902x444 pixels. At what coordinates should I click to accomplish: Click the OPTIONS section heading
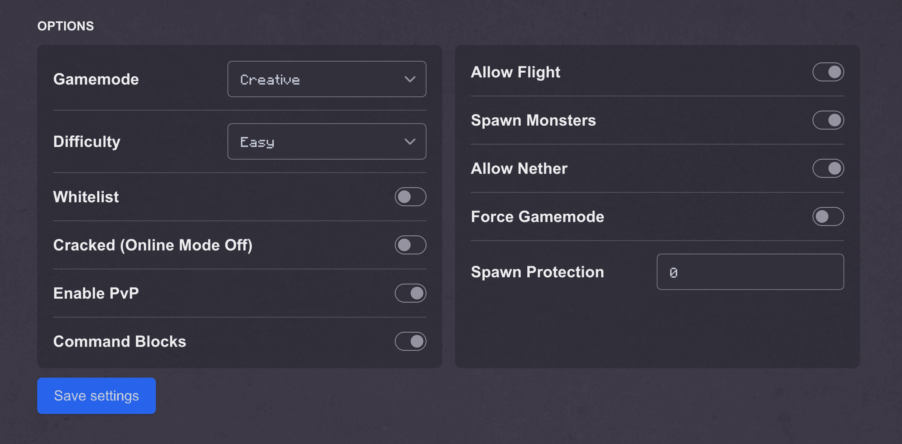click(x=66, y=26)
